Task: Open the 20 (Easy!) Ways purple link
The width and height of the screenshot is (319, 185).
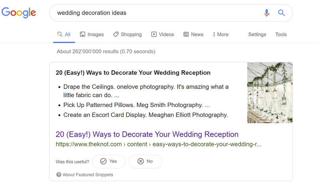Action: tap(147, 134)
